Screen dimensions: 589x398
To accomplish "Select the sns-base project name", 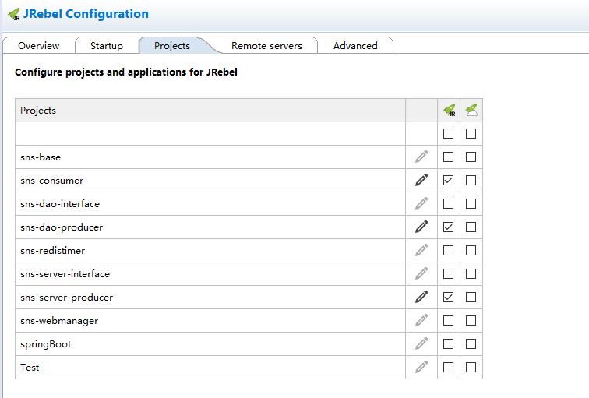I will tap(41, 157).
